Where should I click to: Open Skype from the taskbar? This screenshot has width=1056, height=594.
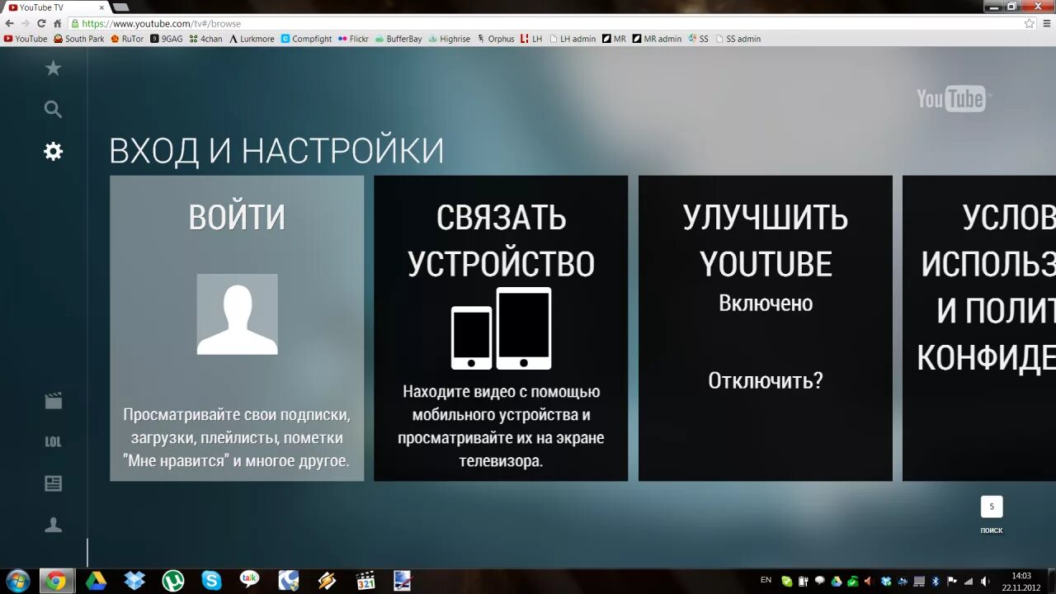click(x=212, y=581)
